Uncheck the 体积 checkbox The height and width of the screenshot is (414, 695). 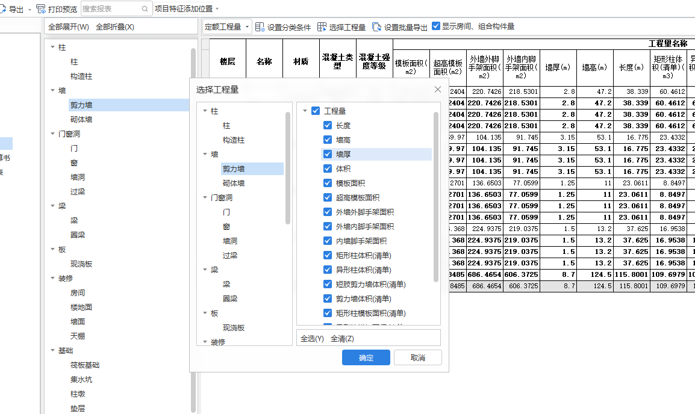tap(328, 168)
